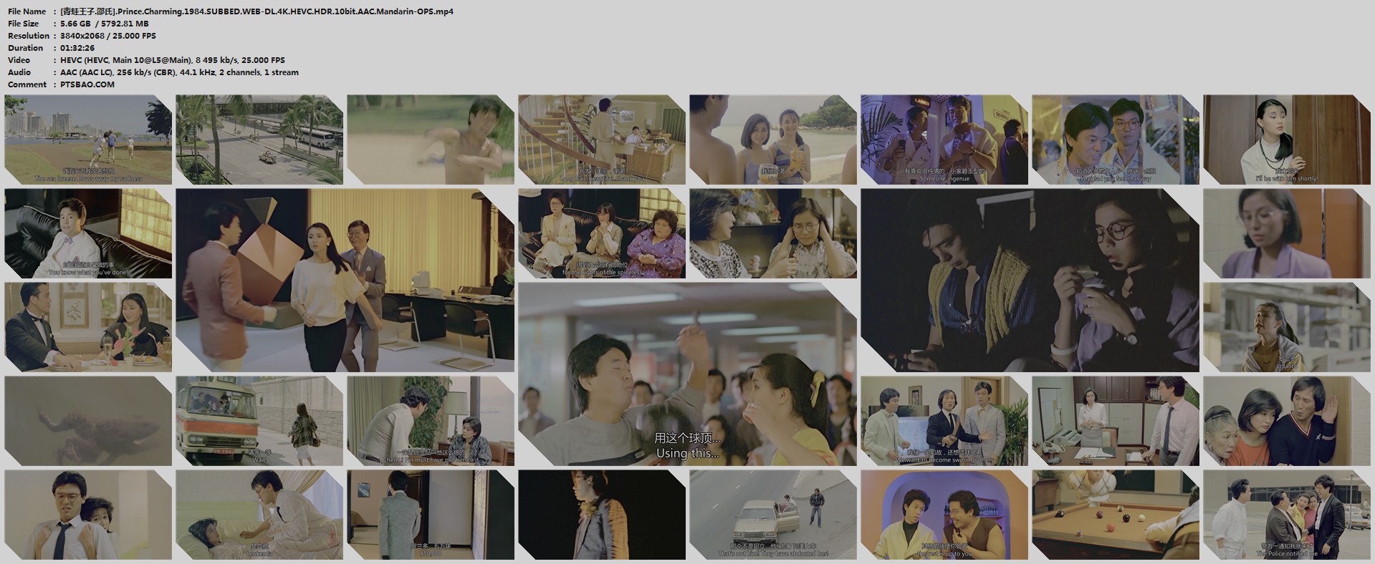Open large dark thumbnail of couple with glasses
The height and width of the screenshot is (564, 1375).
pos(1030,280)
